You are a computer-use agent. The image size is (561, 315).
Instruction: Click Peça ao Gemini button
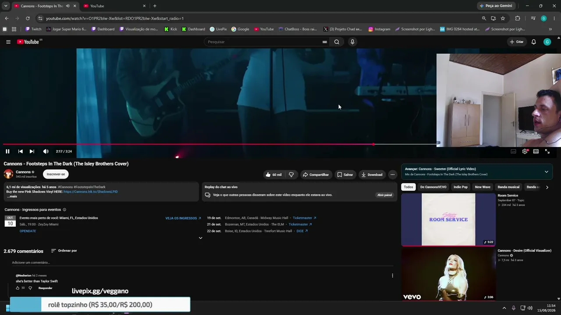click(496, 6)
